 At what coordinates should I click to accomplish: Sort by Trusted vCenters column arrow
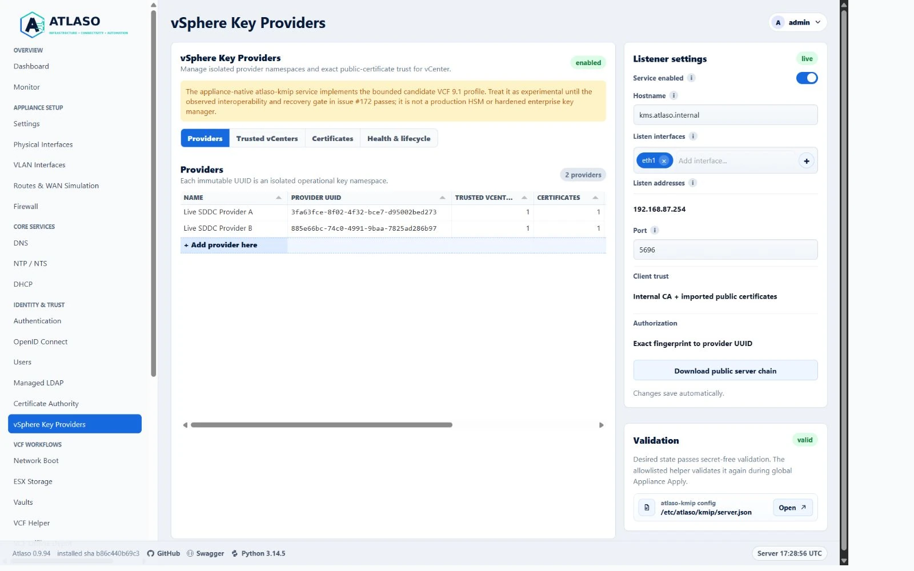point(524,198)
